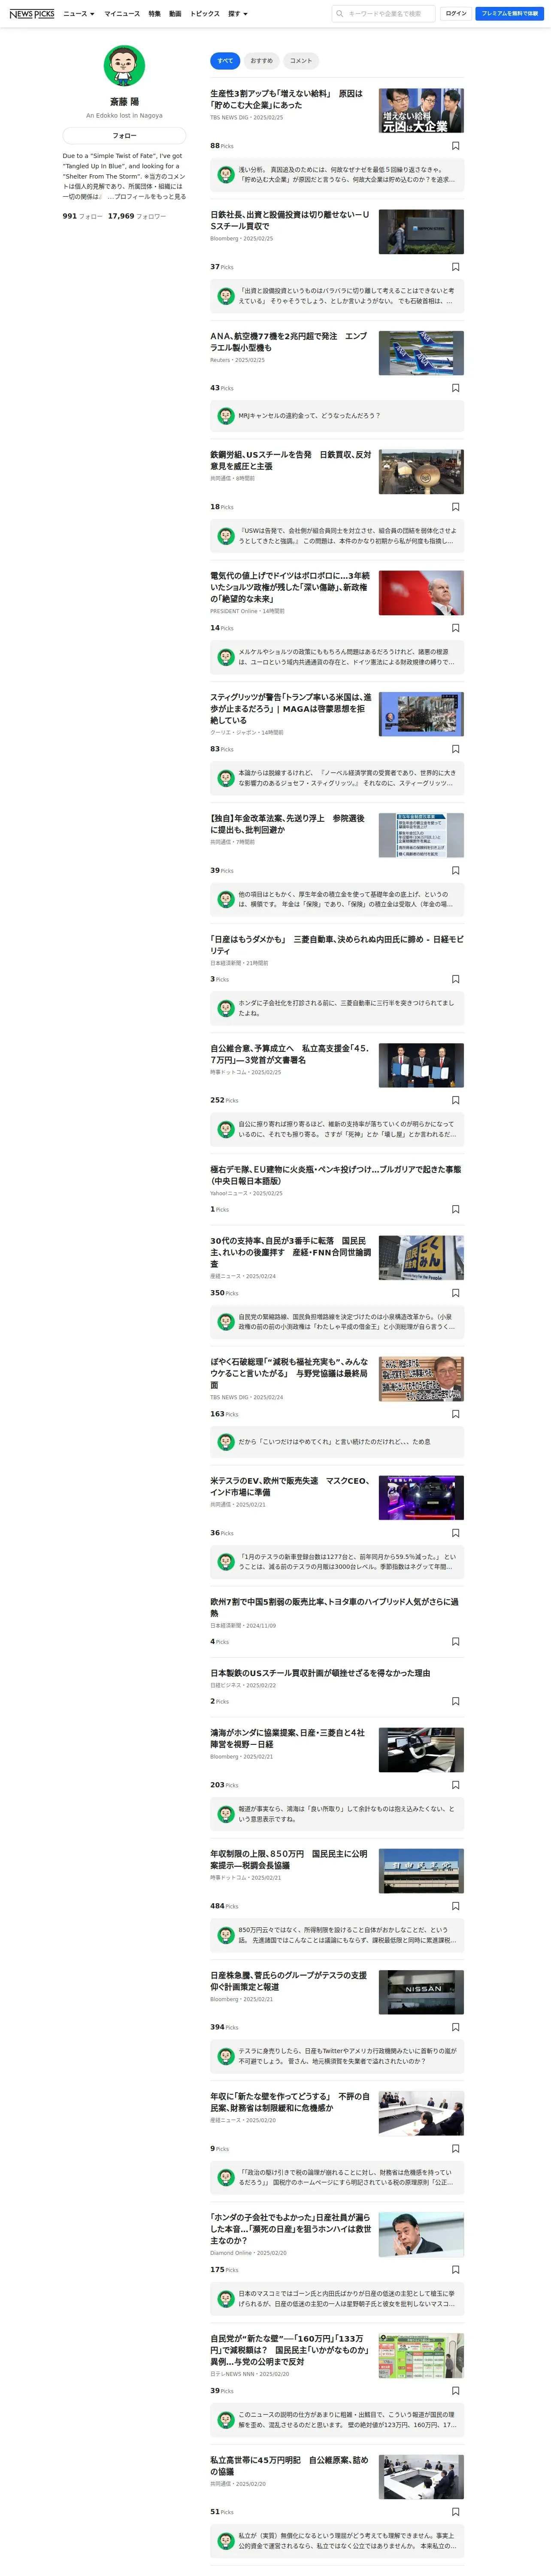Open 484 Picks count on 年収制限 article
Screen dimensions: 551x2576
tap(224, 1906)
